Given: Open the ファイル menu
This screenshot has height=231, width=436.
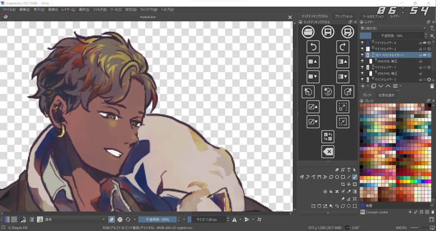Looking at the screenshot, I should [x=9, y=9].
